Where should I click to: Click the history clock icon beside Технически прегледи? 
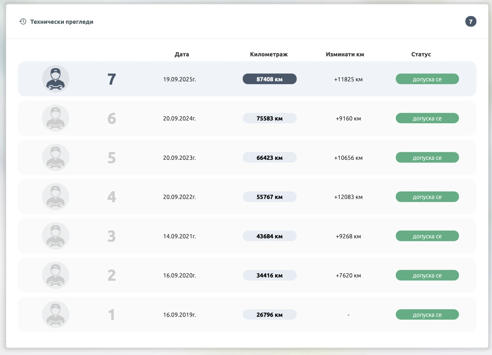(x=23, y=22)
